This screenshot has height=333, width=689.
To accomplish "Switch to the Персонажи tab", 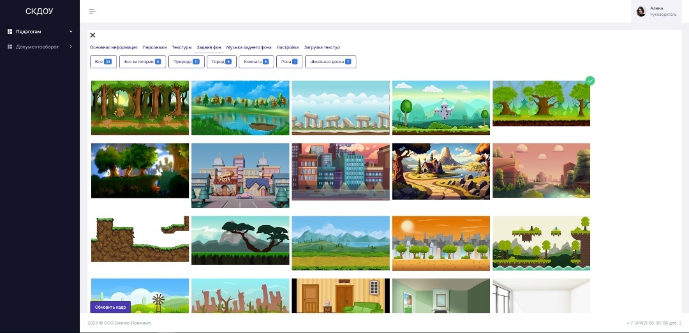I will coord(154,47).
